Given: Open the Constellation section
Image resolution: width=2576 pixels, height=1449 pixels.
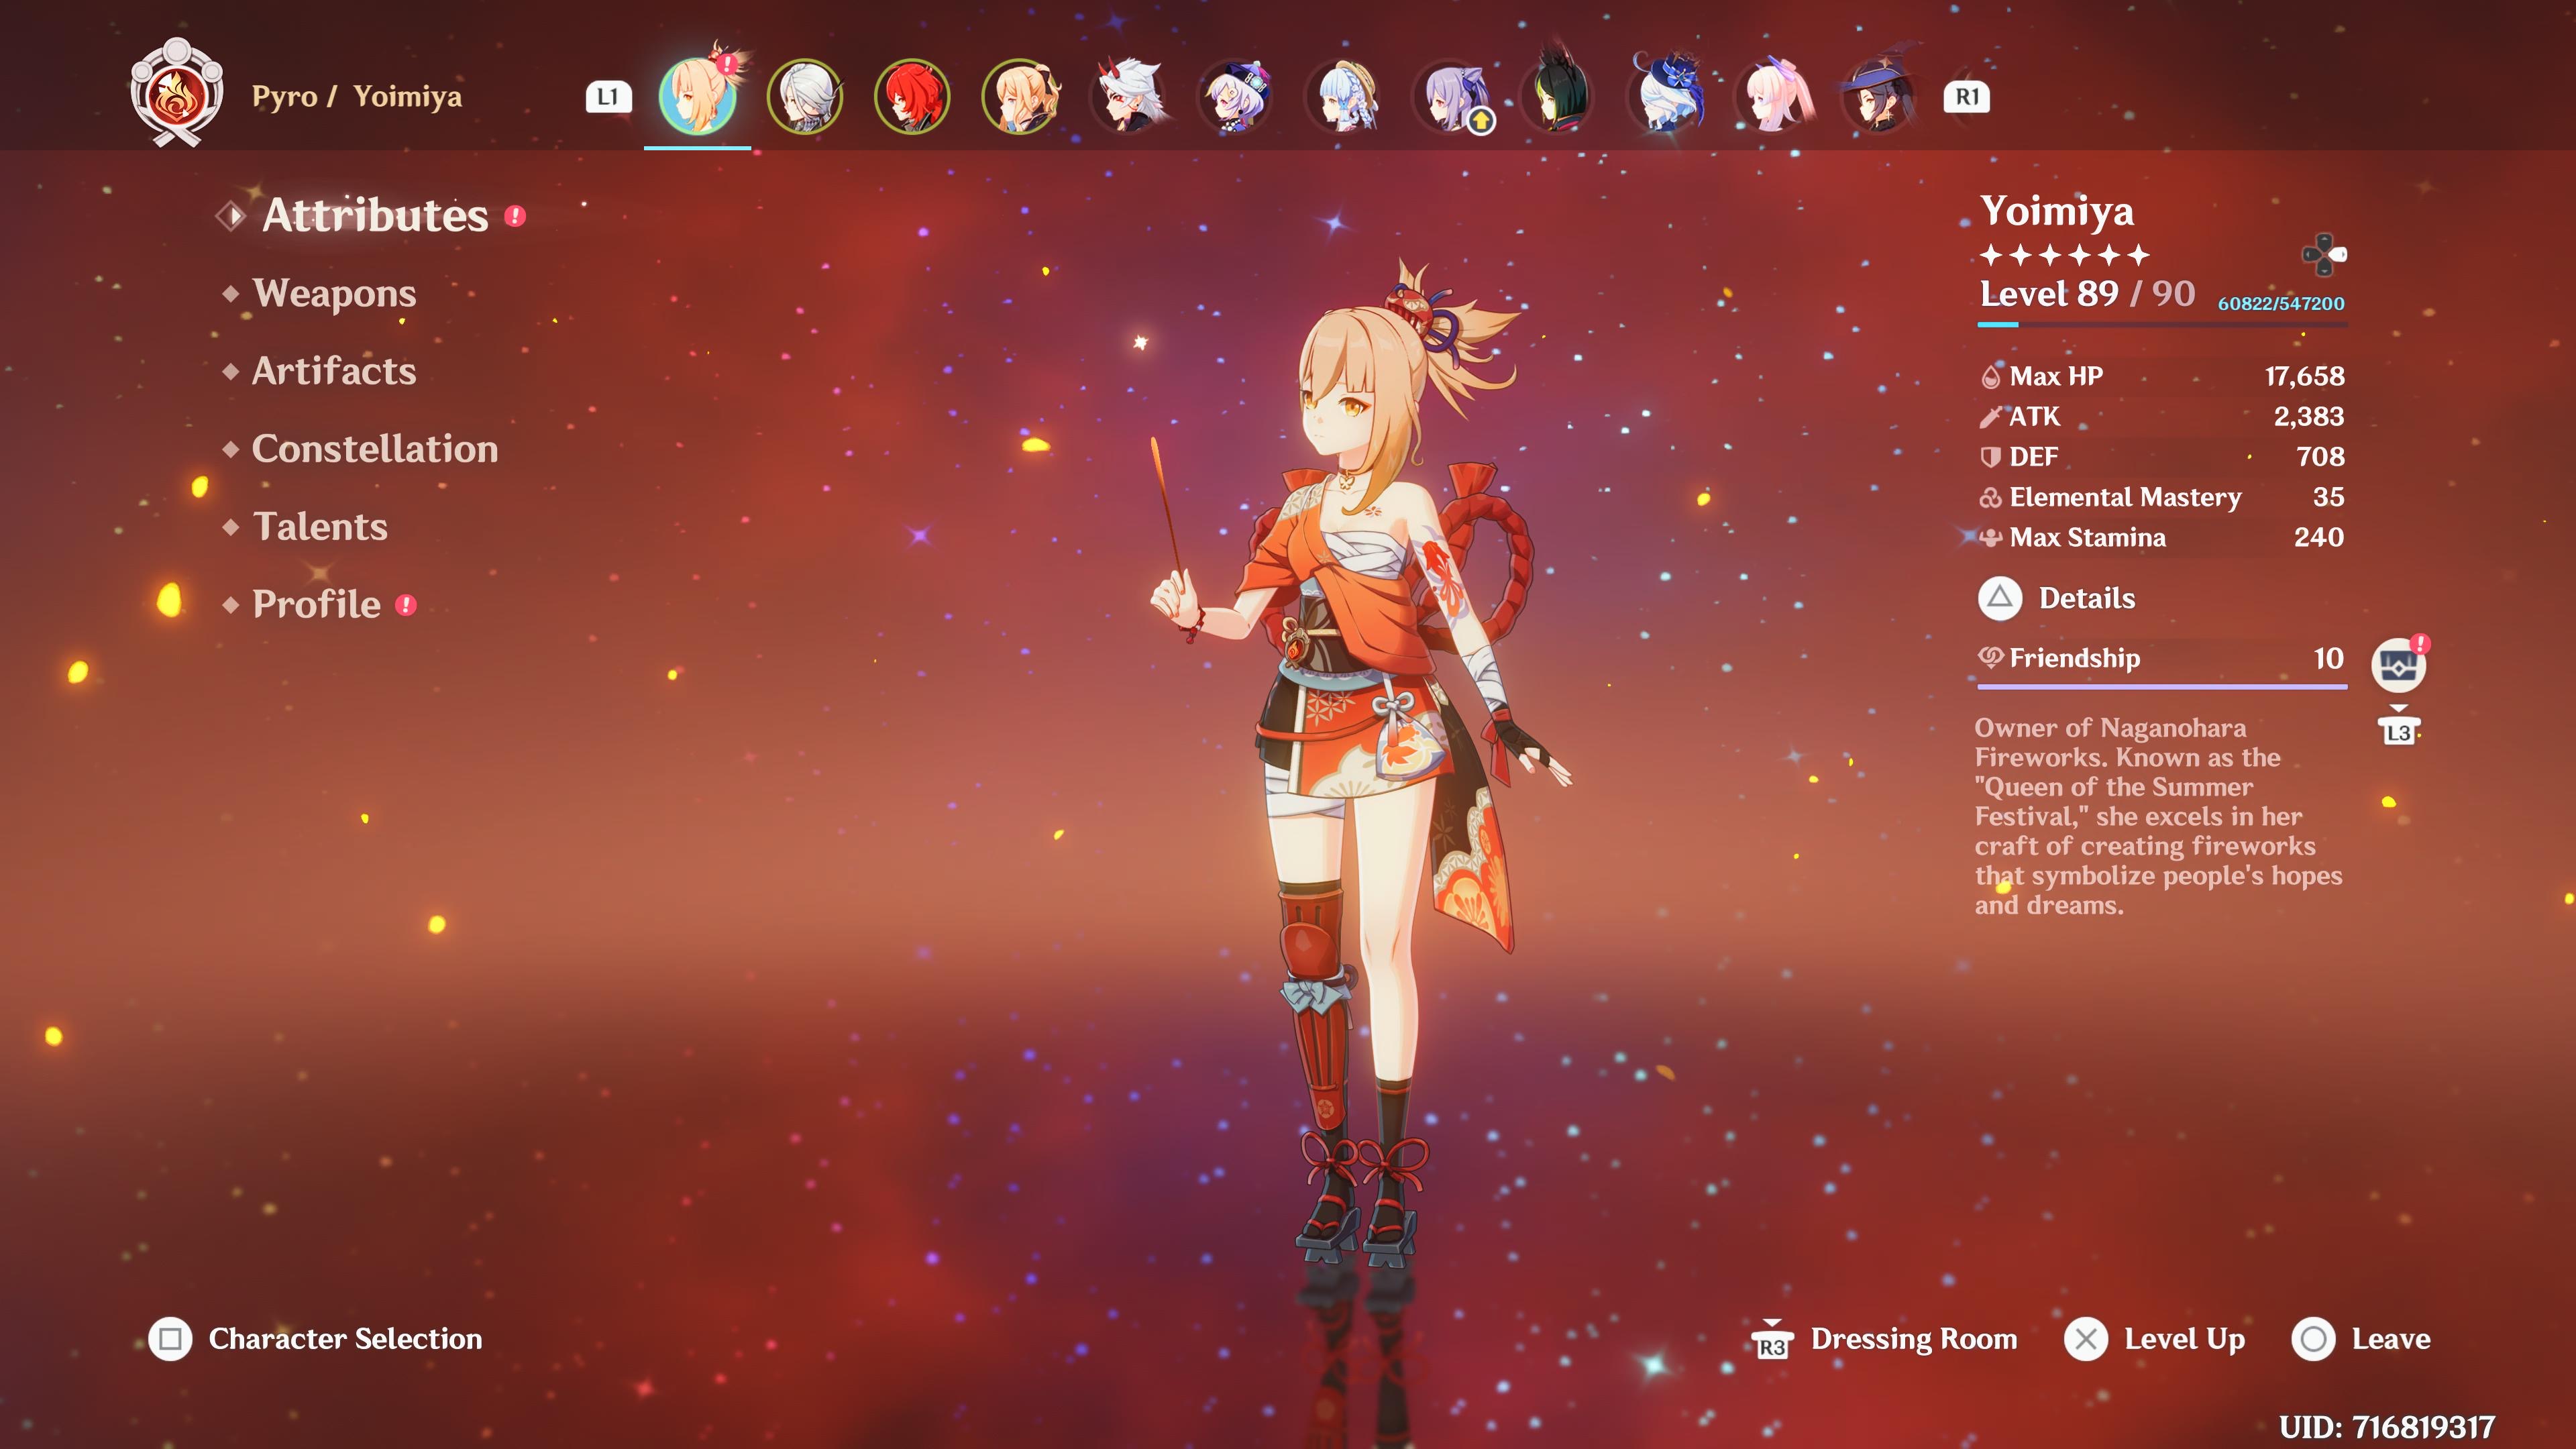Looking at the screenshot, I should tap(374, 449).
